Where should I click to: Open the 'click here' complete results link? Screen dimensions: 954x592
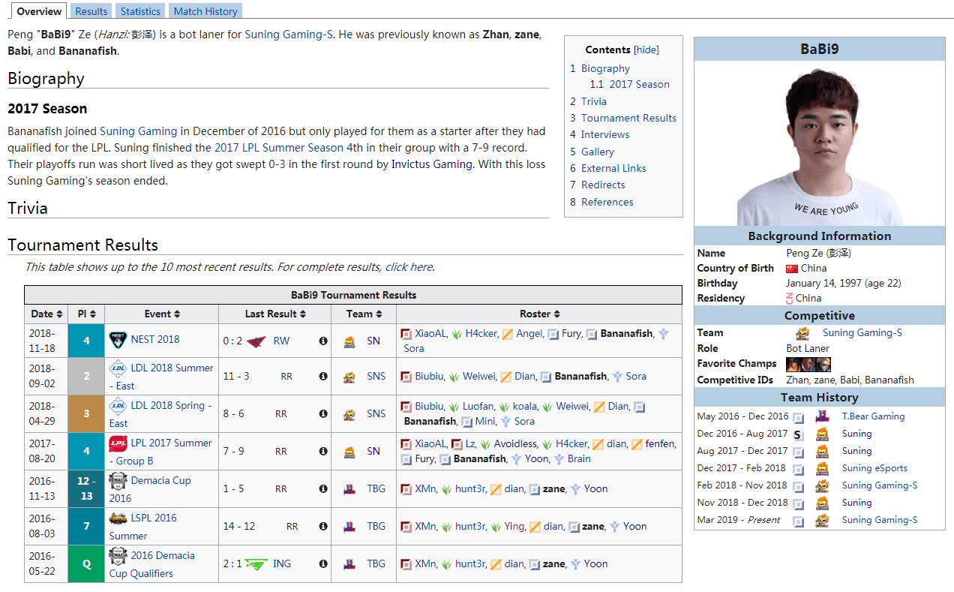pos(409,267)
